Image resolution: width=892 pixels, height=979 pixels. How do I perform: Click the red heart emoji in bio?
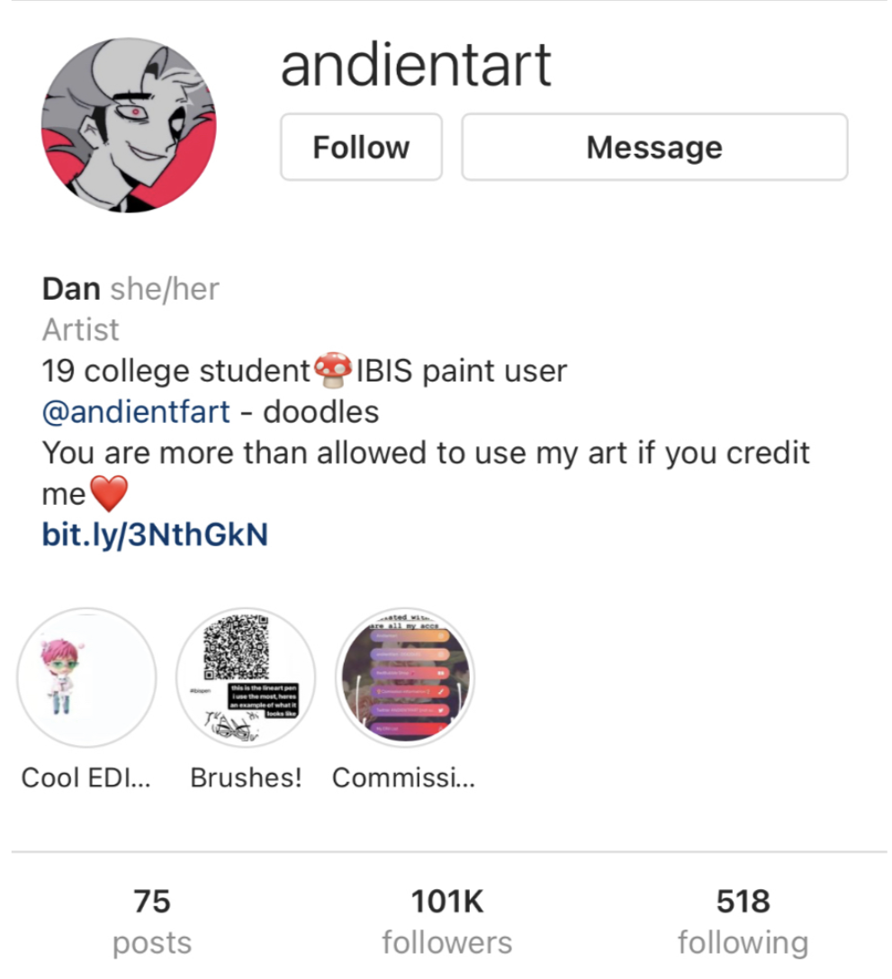click(x=109, y=492)
